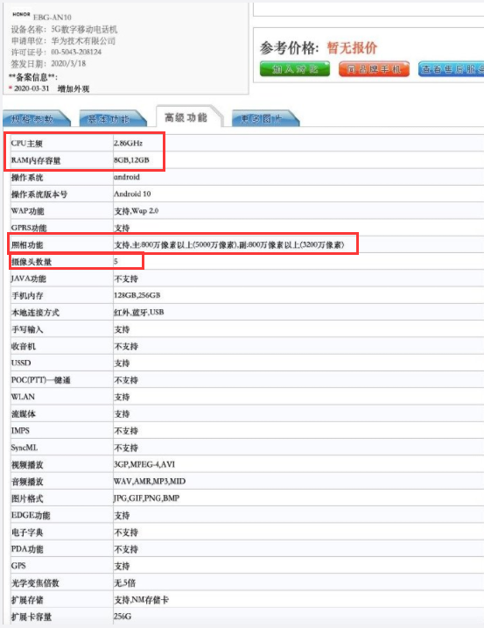Viewport: 484px width, 628px height.
Task: Click the 无,5倍 optical zoom value
Action: (125, 582)
